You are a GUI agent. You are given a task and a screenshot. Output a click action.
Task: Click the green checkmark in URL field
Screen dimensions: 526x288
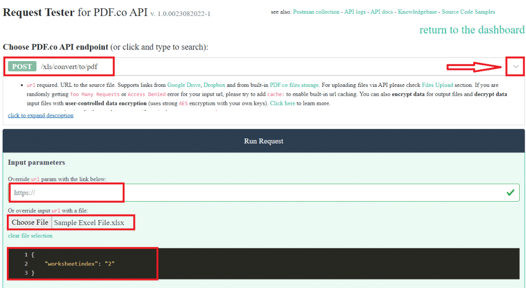coord(510,193)
